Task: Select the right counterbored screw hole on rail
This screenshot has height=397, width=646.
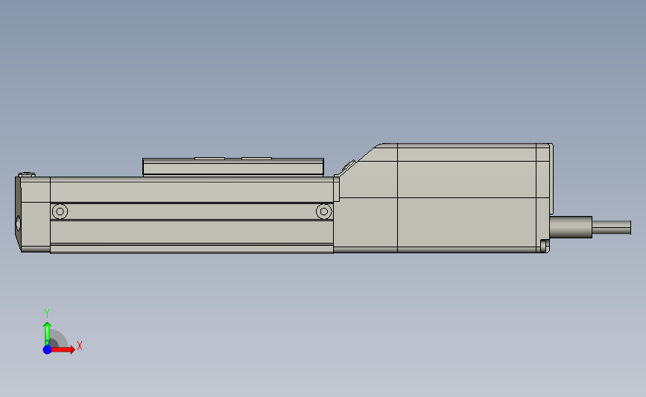Action: click(324, 212)
